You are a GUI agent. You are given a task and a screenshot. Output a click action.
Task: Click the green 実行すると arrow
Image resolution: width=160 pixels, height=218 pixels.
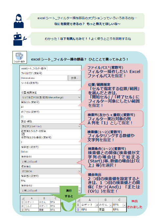(69, 193)
